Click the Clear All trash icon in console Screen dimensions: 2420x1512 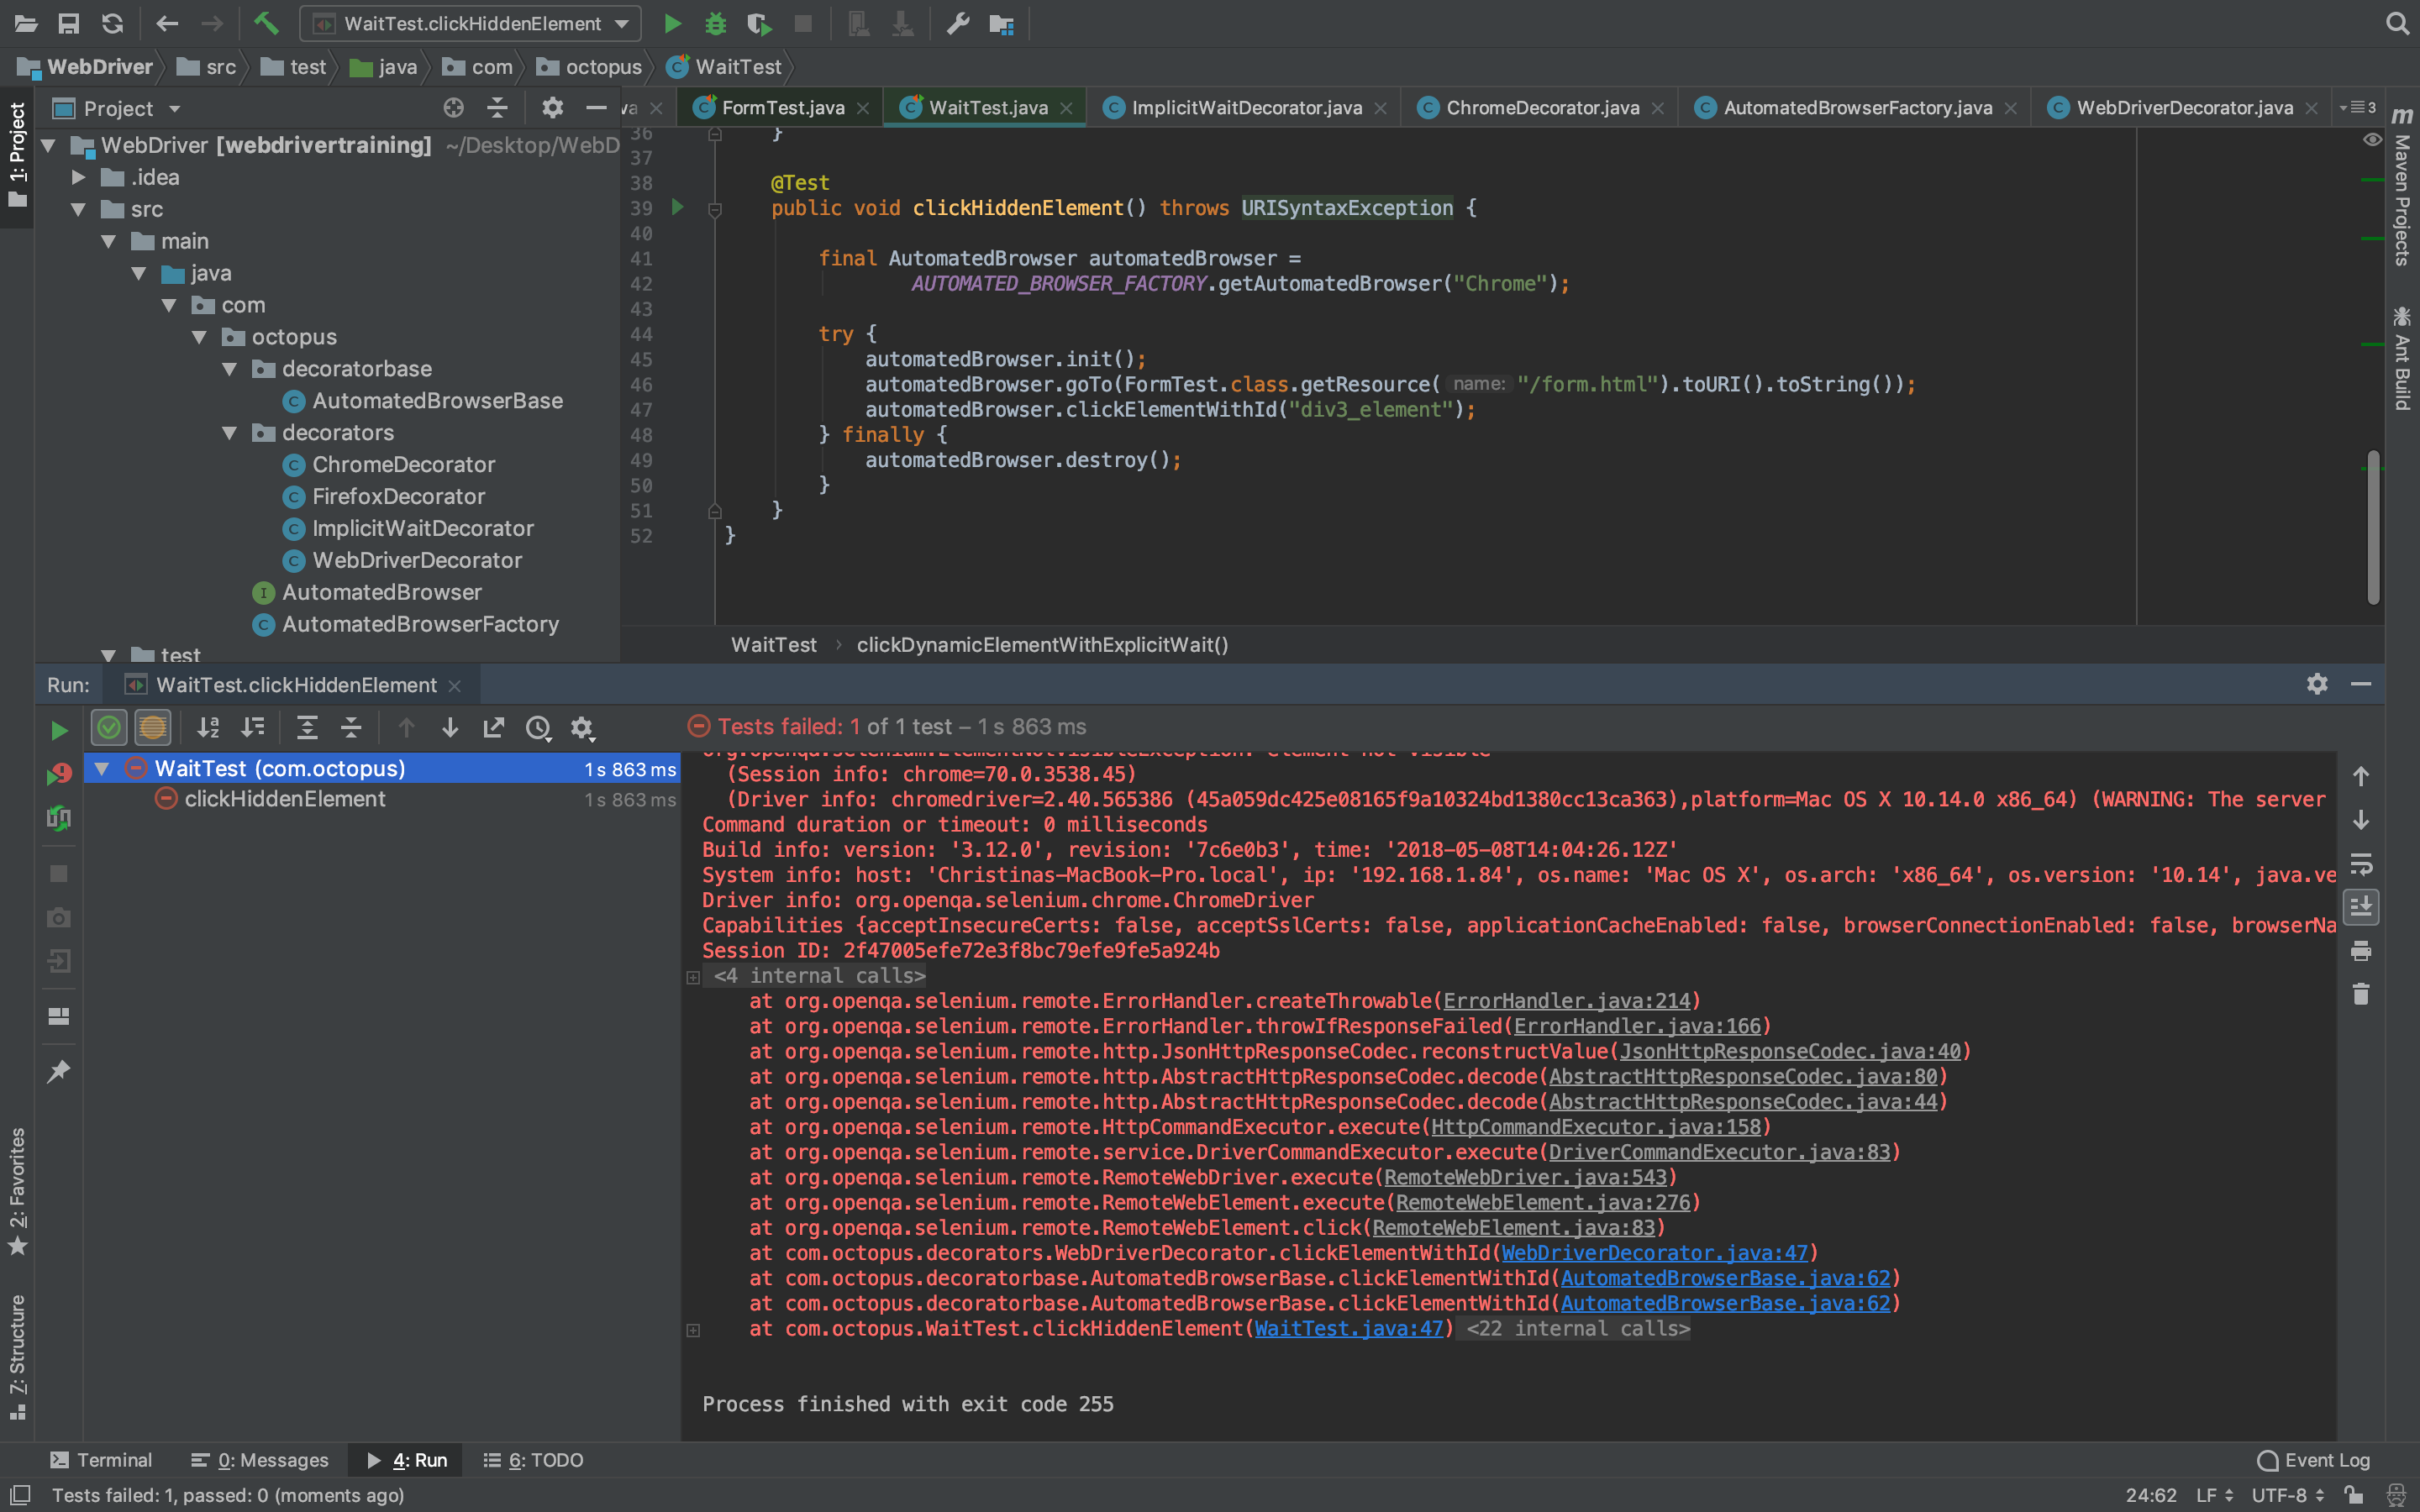click(2361, 994)
